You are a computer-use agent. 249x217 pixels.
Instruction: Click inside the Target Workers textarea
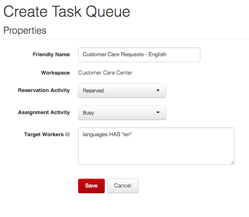click(x=156, y=146)
